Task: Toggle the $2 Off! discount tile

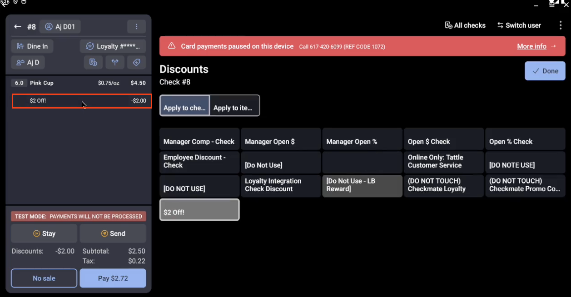Action: pos(199,210)
